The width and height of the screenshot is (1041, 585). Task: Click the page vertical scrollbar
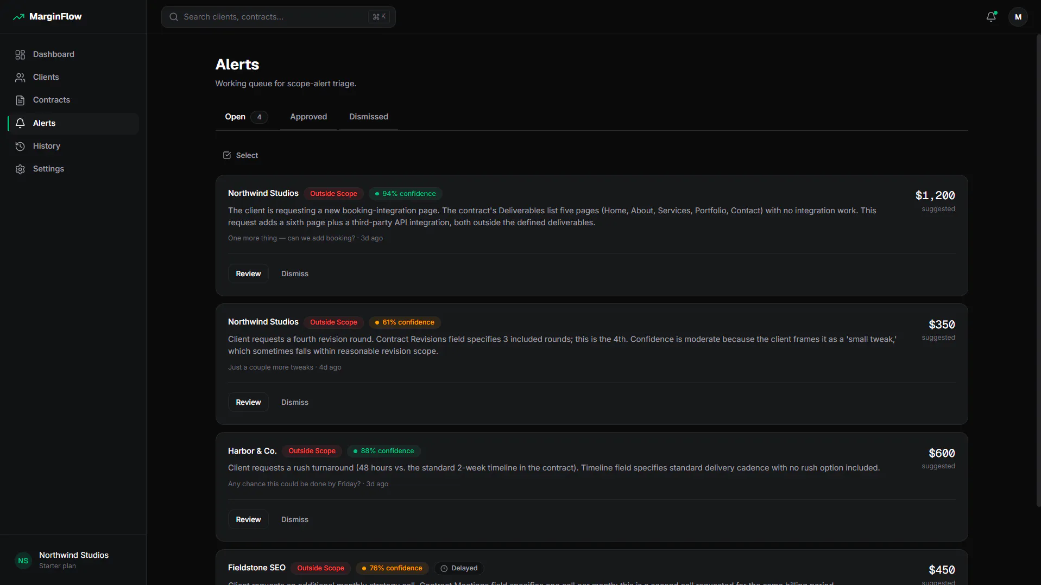tap(1038, 271)
